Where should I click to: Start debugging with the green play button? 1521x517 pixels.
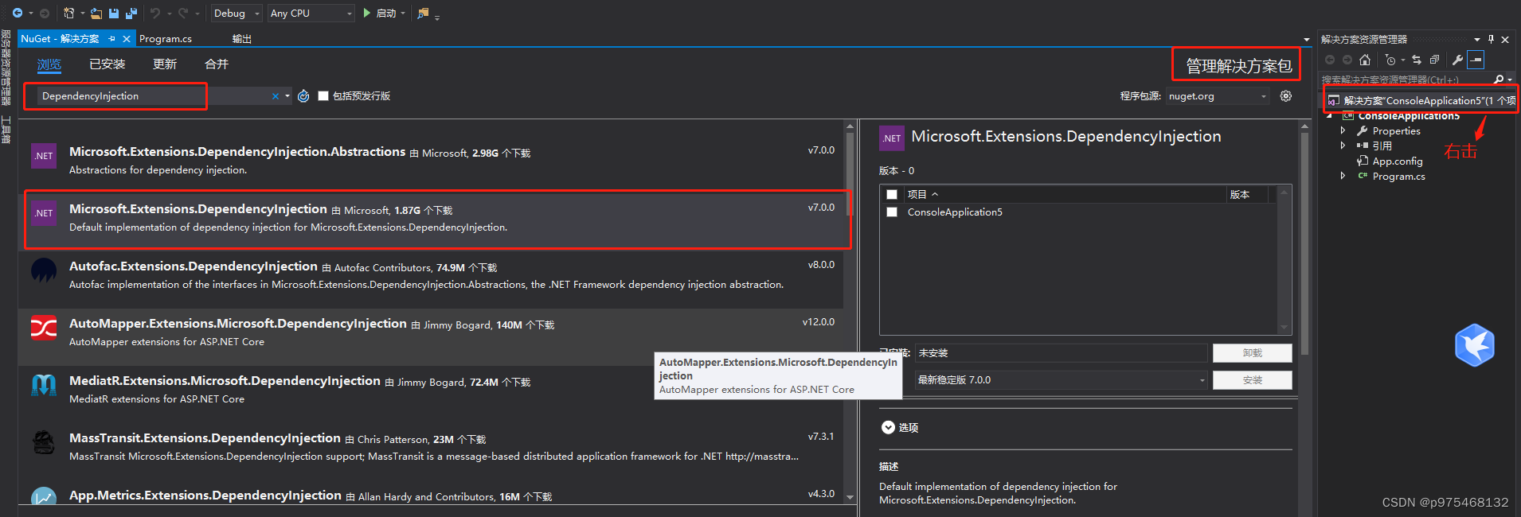[x=367, y=13]
